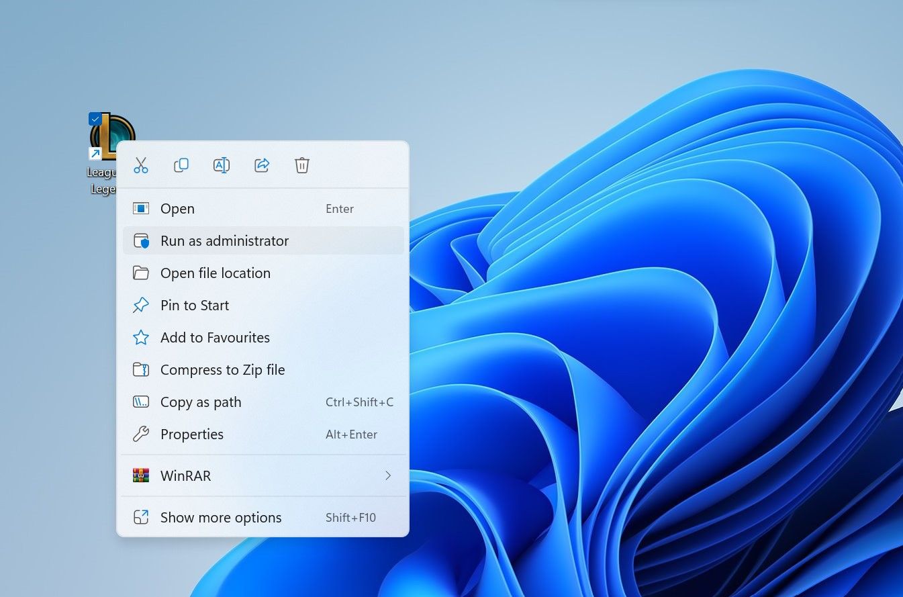Open Properties from the context menu

click(x=263, y=434)
